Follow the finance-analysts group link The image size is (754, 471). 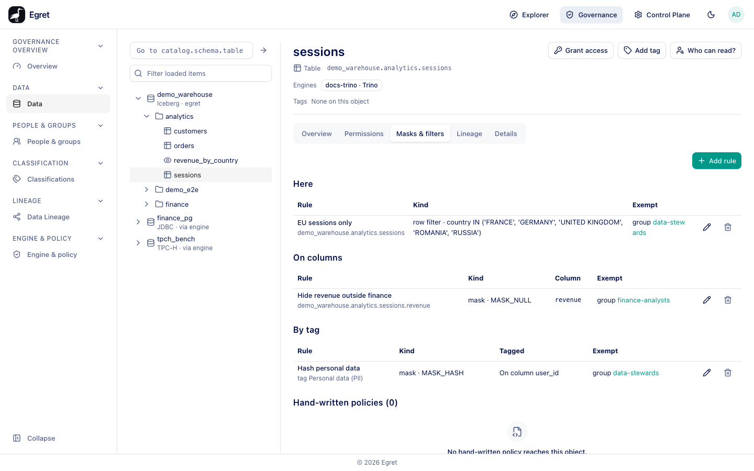[644, 300]
